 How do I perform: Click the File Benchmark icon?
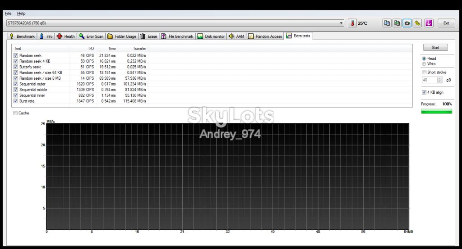point(163,36)
